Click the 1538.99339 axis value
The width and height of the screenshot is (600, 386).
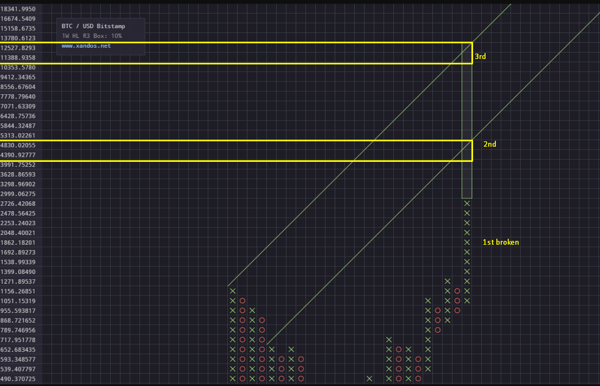coord(18,262)
